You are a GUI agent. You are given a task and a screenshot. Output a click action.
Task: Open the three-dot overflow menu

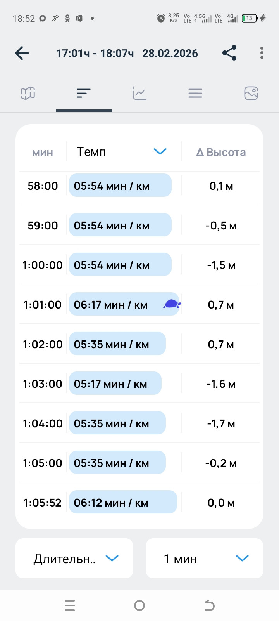[262, 53]
